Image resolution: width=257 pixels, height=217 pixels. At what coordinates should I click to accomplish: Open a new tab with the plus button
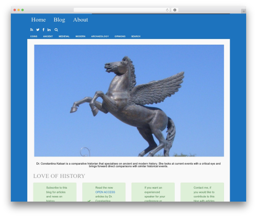[244, 11]
